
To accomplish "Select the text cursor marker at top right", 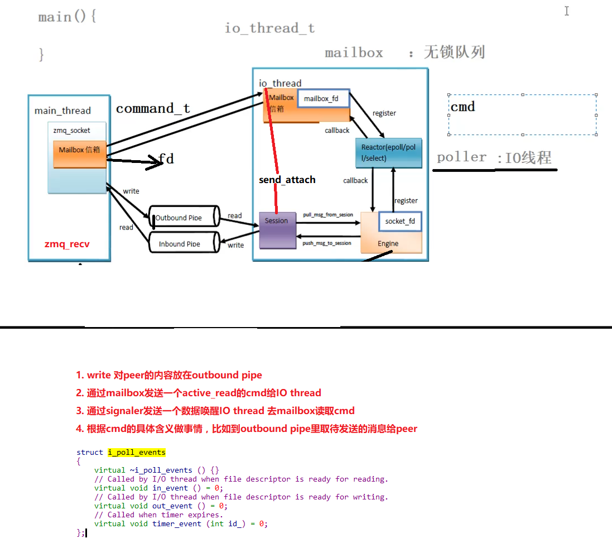I will click(566, 11).
